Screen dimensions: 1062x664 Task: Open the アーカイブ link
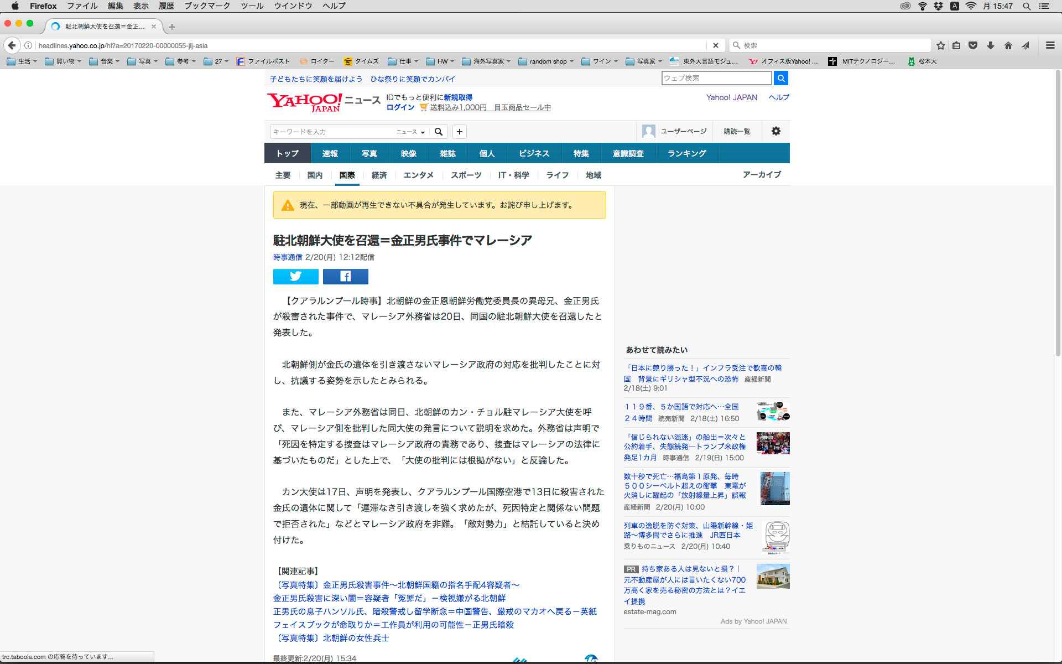761,174
